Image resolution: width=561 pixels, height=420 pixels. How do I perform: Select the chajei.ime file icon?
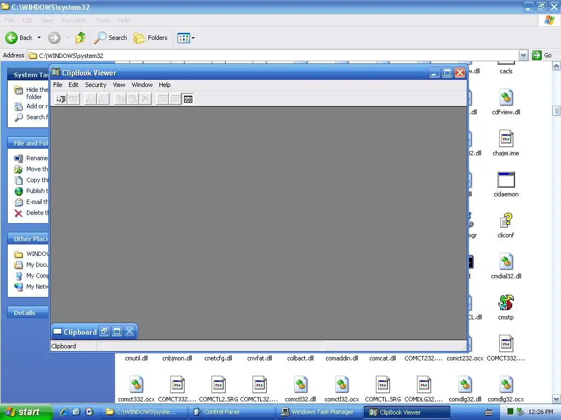coord(506,138)
